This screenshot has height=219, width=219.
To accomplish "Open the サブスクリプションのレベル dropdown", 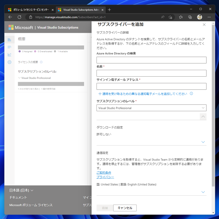I will pos(151,108).
